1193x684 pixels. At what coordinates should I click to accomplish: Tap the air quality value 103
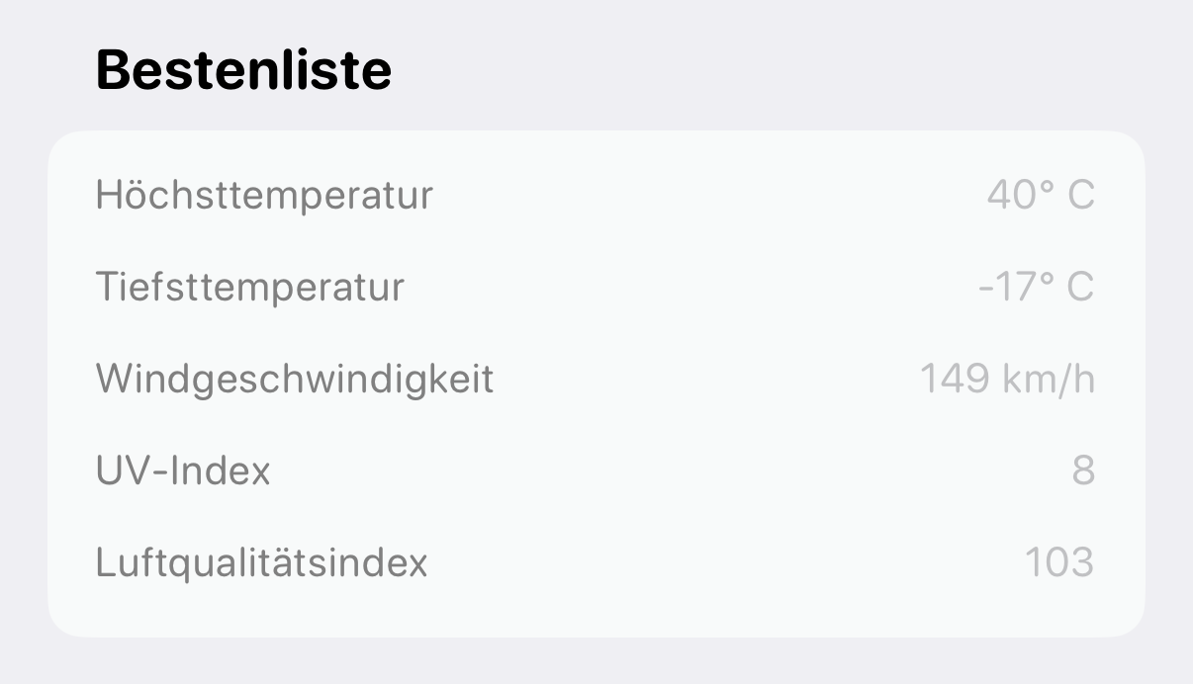1059,562
